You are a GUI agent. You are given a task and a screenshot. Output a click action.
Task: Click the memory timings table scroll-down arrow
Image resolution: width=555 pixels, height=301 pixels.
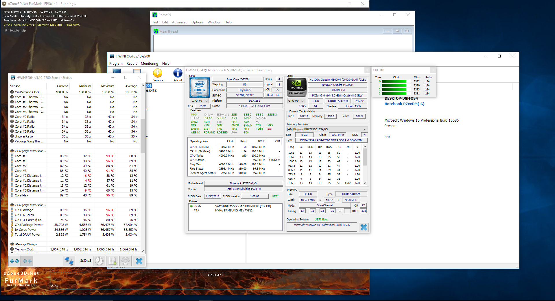point(365,183)
